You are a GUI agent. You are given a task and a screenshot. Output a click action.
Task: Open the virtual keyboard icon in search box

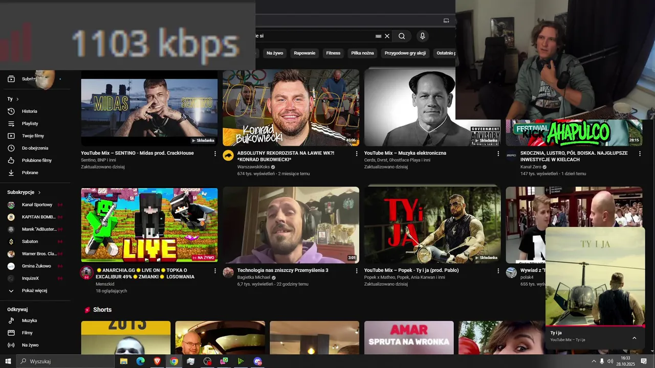pyautogui.click(x=378, y=36)
